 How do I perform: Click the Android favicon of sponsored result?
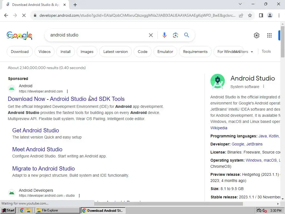click(x=12, y=89)
